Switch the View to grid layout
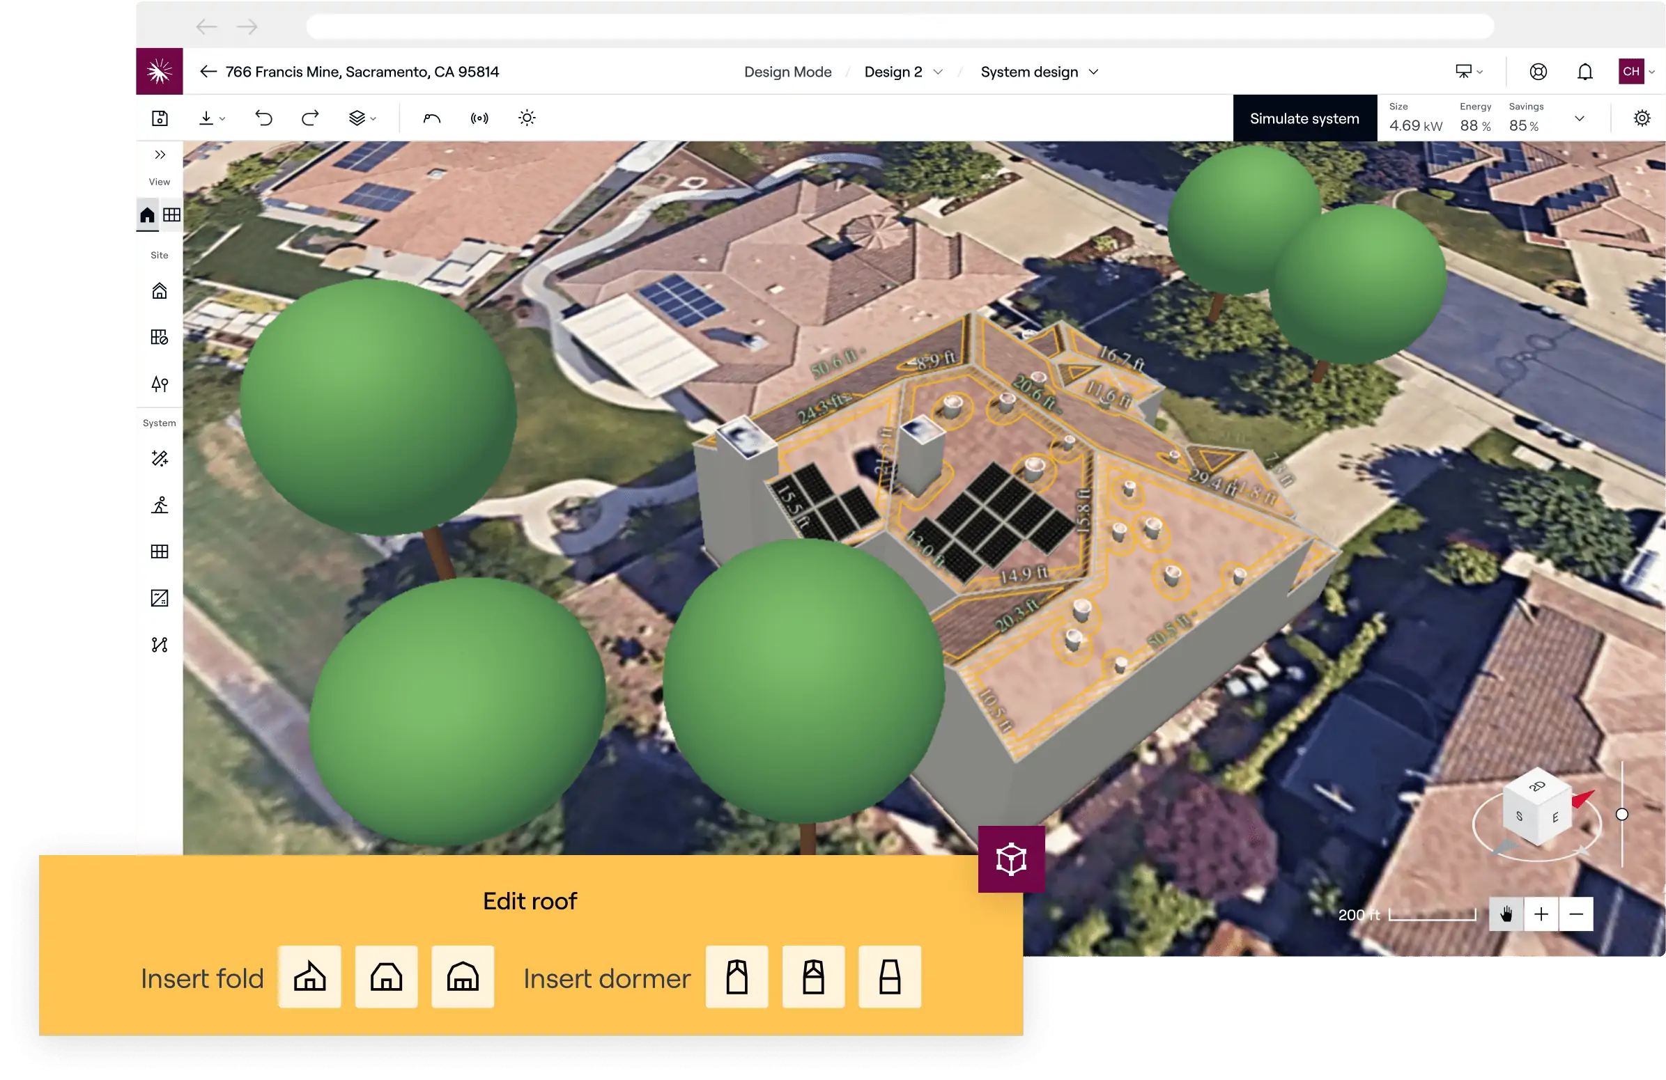The height and width of the screenshot is (1080, 1666). tap(171, 214)
